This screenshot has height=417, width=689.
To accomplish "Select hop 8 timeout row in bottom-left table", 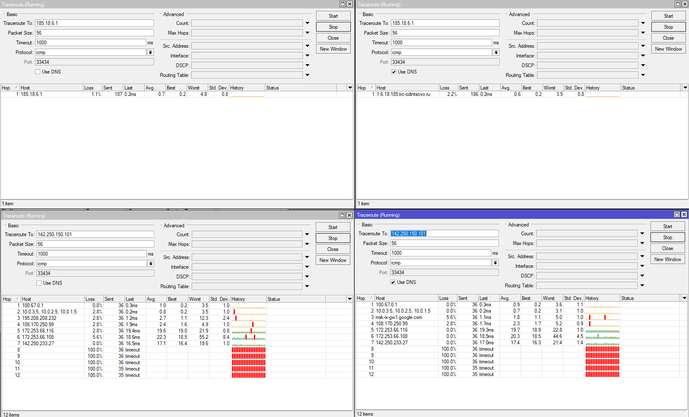I will pyautogui.click(x=177, y=350).
